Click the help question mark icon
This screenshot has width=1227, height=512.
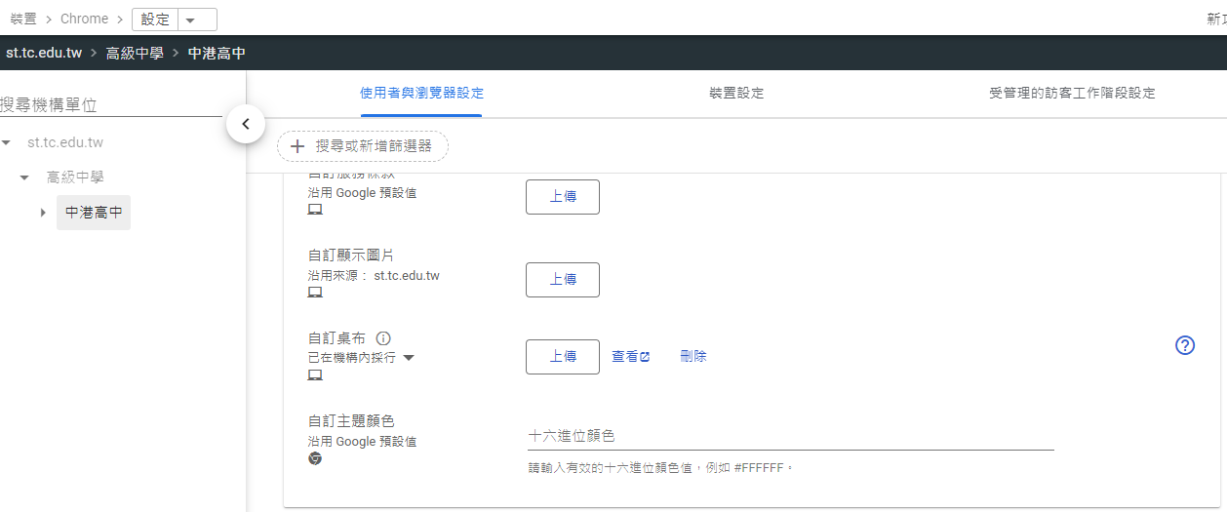pyautogui.click(x=1185, y=344)
